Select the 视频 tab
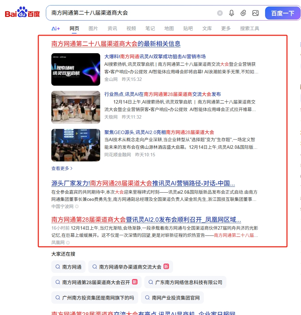Screen dimensions: 301x315 [x=131, y=28]
